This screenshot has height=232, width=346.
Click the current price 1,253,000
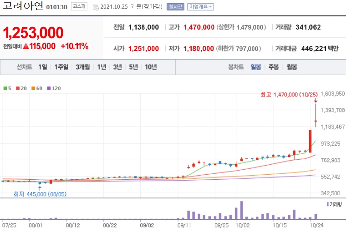coord(33,33)
